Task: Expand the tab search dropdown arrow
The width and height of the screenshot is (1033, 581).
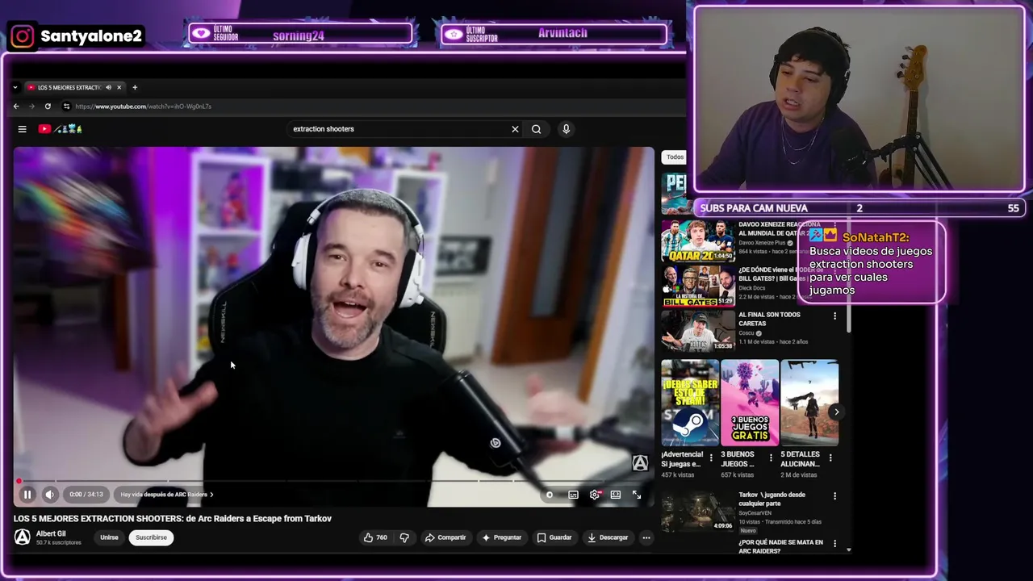Action: (x=15, y=87)
